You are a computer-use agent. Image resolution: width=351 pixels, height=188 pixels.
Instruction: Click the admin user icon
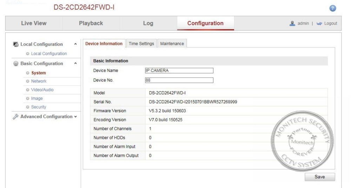click(x=292, y=23)
